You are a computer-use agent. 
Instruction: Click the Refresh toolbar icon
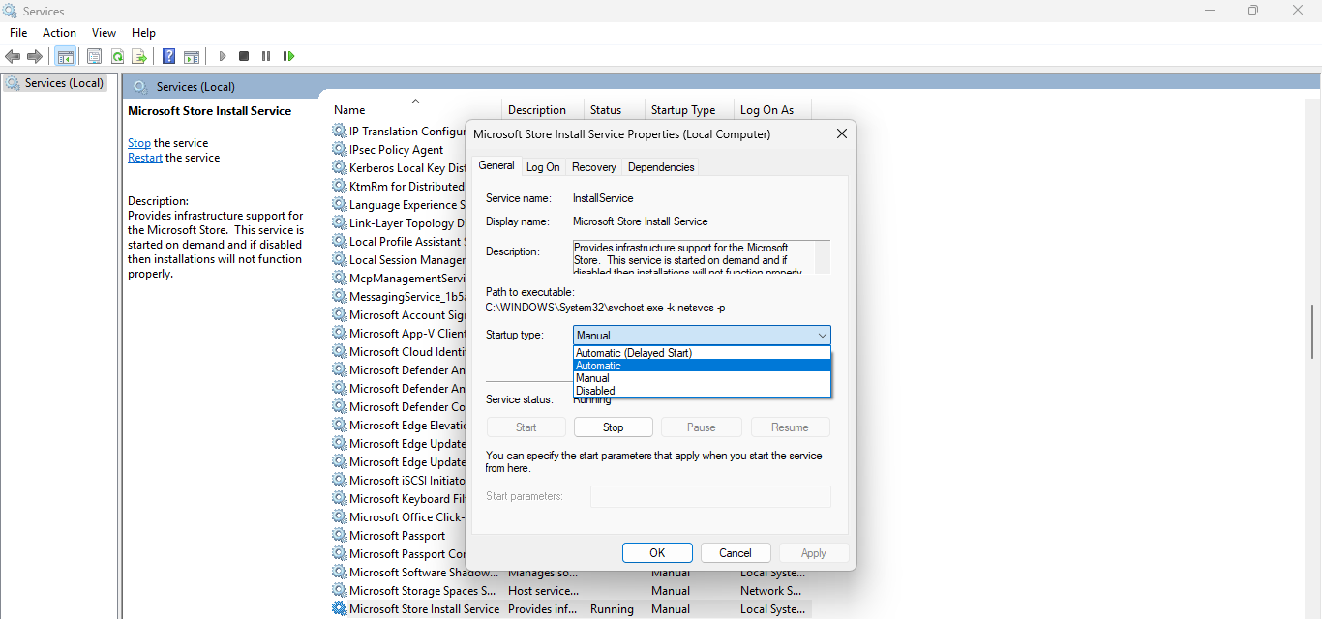coord(117,56)
